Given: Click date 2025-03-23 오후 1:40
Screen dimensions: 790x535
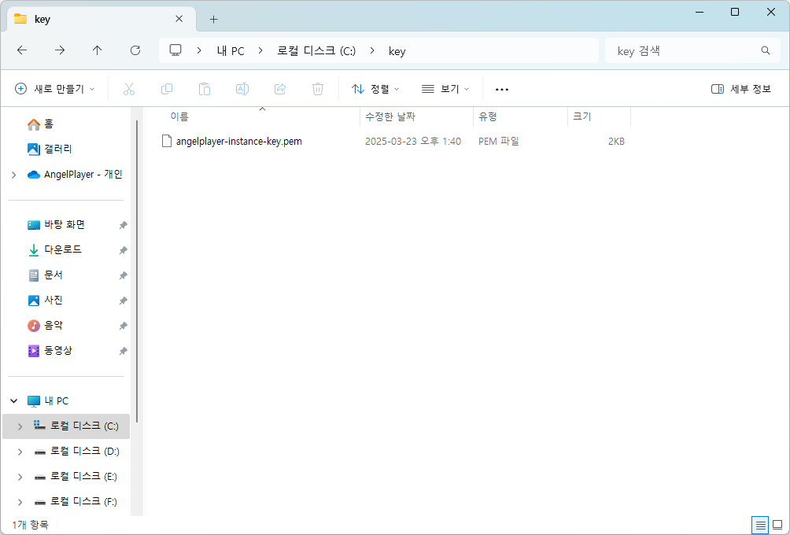Looking at the screenshot, I should pyautogui.click(x=413, y=142).
